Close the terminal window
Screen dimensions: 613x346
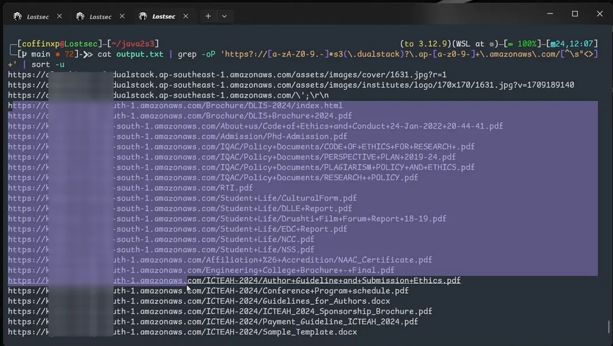coord(600,14)
